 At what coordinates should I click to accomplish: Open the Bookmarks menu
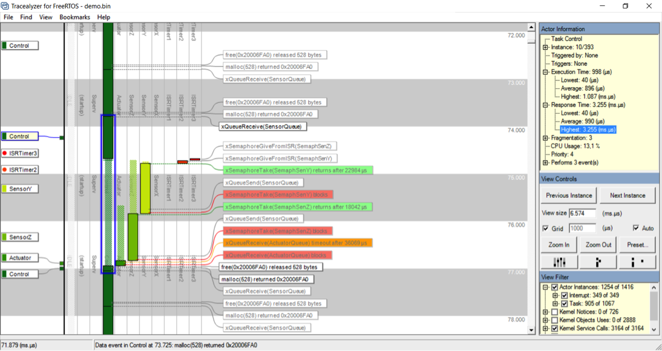[74, 18]
